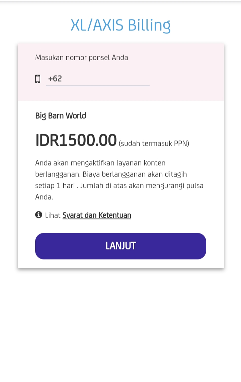Image resolution: width=241 pixels, height=382 pixels.
Task: Click blank space right of Big Barn World
Action: coord(151,116)
